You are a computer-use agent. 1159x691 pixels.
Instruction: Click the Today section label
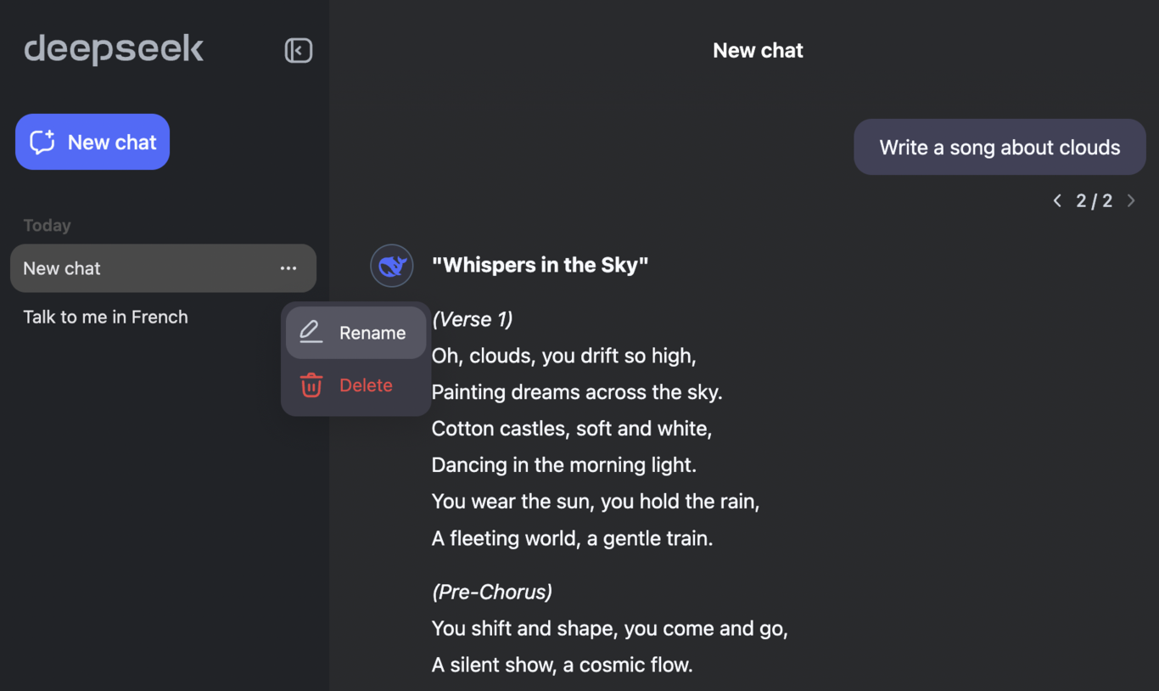tap(47, 225)
